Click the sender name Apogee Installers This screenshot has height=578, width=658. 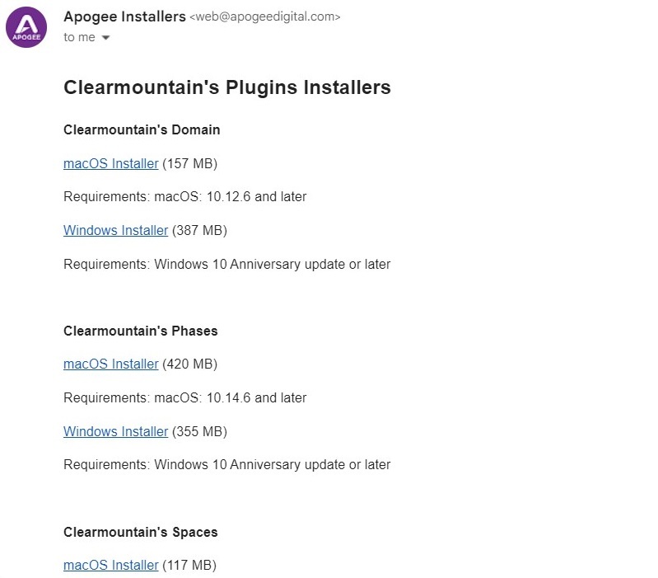pos(124,16)
